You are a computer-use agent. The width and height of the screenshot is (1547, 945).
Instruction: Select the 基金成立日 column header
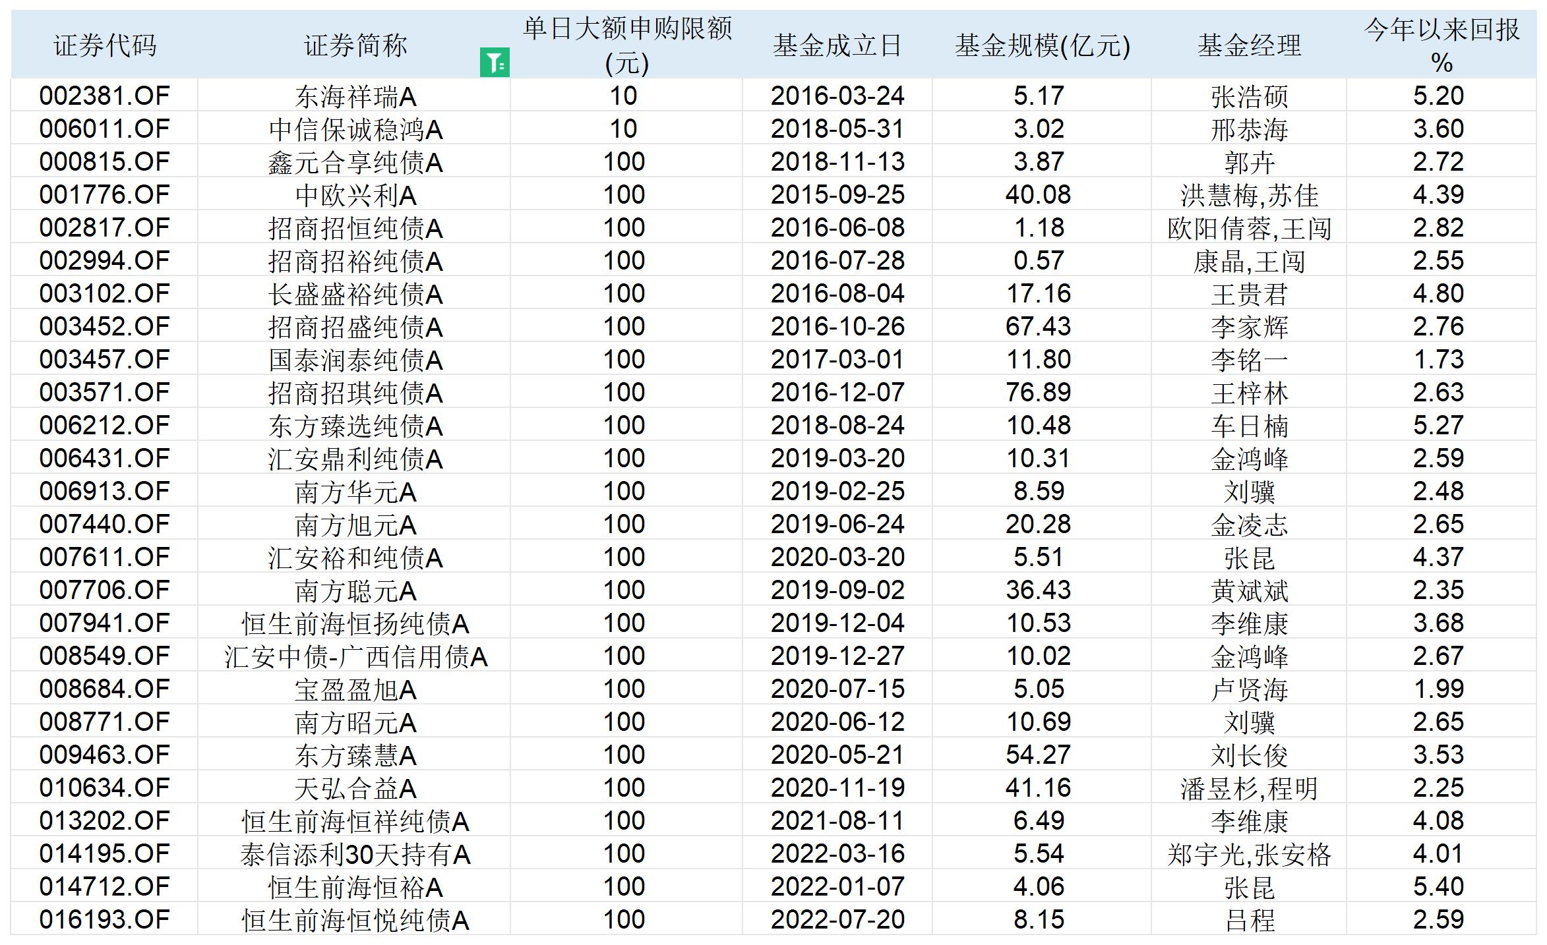click(x=837, y=45)
